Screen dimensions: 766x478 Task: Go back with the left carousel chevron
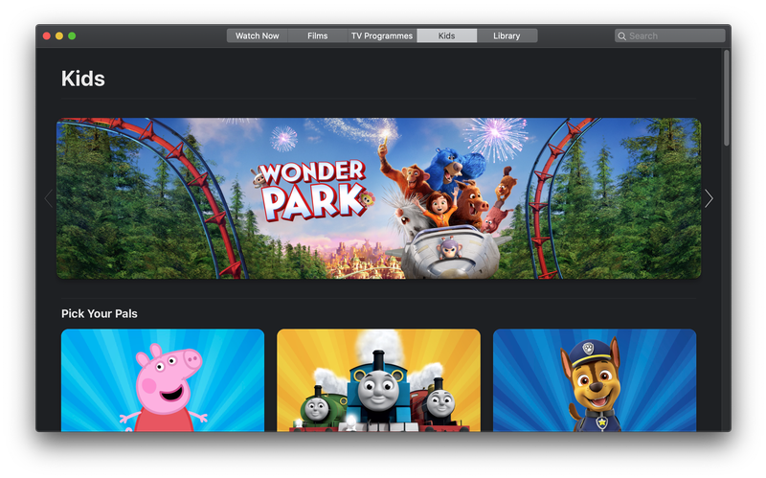[x=49, y=198]
